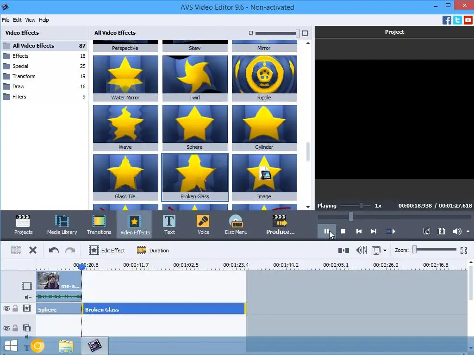Select the Special category folder
The image size is (474, 355).
44,66
